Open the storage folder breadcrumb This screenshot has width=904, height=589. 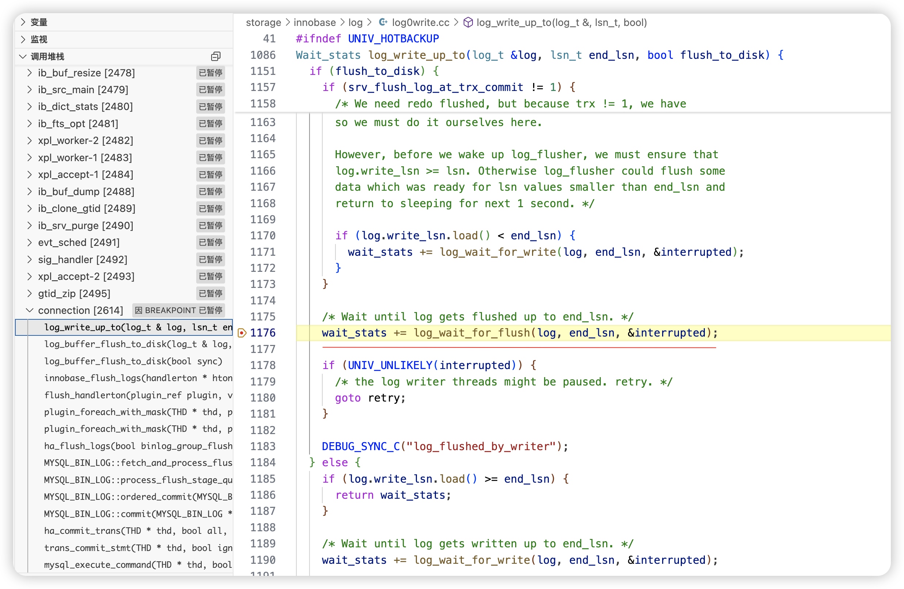pyautogui.click(x=263, y=22)
